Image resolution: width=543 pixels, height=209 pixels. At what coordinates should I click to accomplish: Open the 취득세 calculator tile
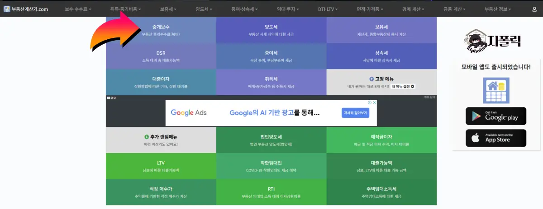click(x=271, y=82)
